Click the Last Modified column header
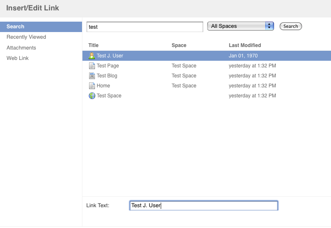The width and height of the screenshot is (331, 228). (245, 45)
